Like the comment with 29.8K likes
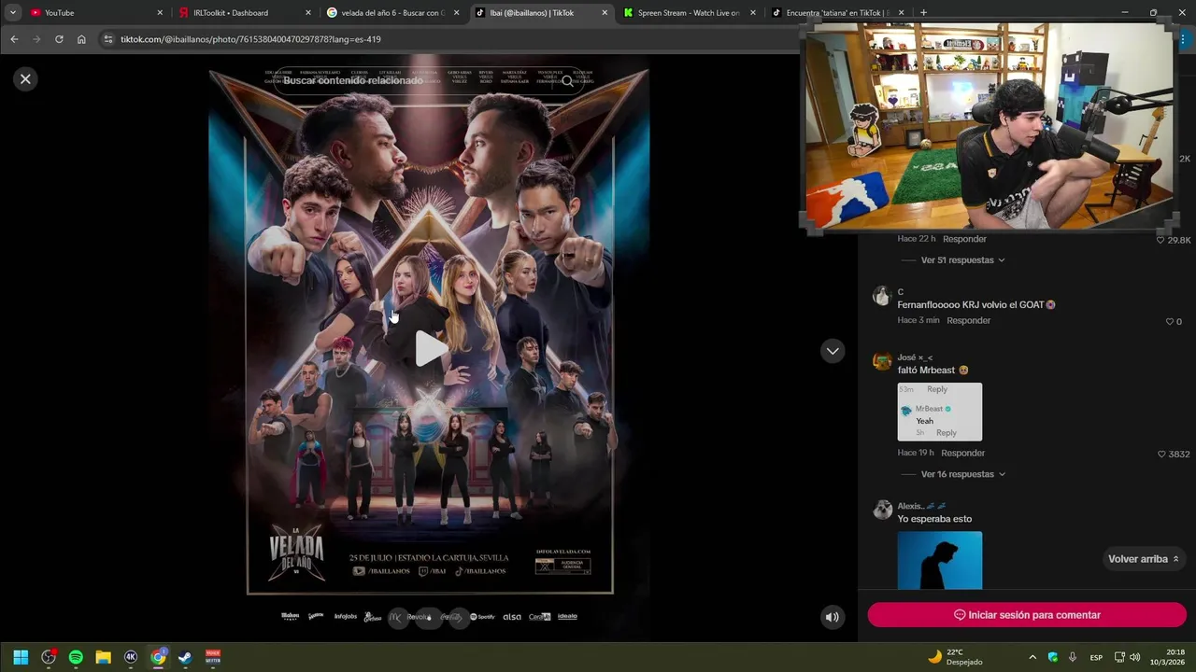This screenshot has width=1196, height=672. 1160,241
